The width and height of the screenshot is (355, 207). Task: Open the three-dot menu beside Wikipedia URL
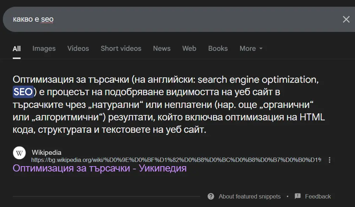click(329, 160)
